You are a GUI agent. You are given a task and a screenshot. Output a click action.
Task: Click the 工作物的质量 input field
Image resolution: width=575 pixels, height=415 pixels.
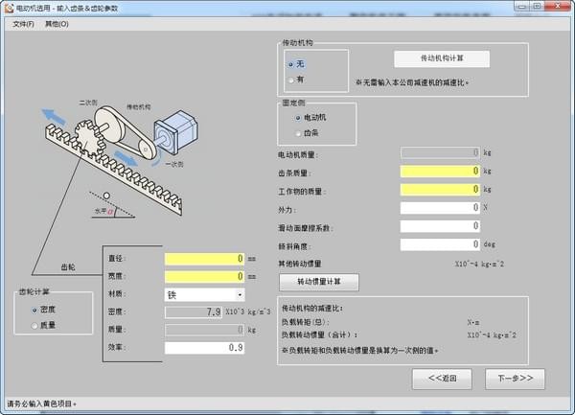pyautogui.click(x=440, y=189)
